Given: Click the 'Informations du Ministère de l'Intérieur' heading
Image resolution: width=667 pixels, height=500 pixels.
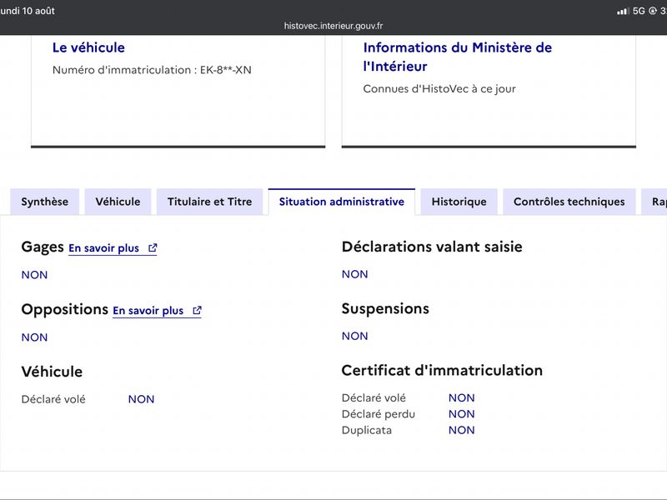Looking at the screenshot, I should (457, 57).
